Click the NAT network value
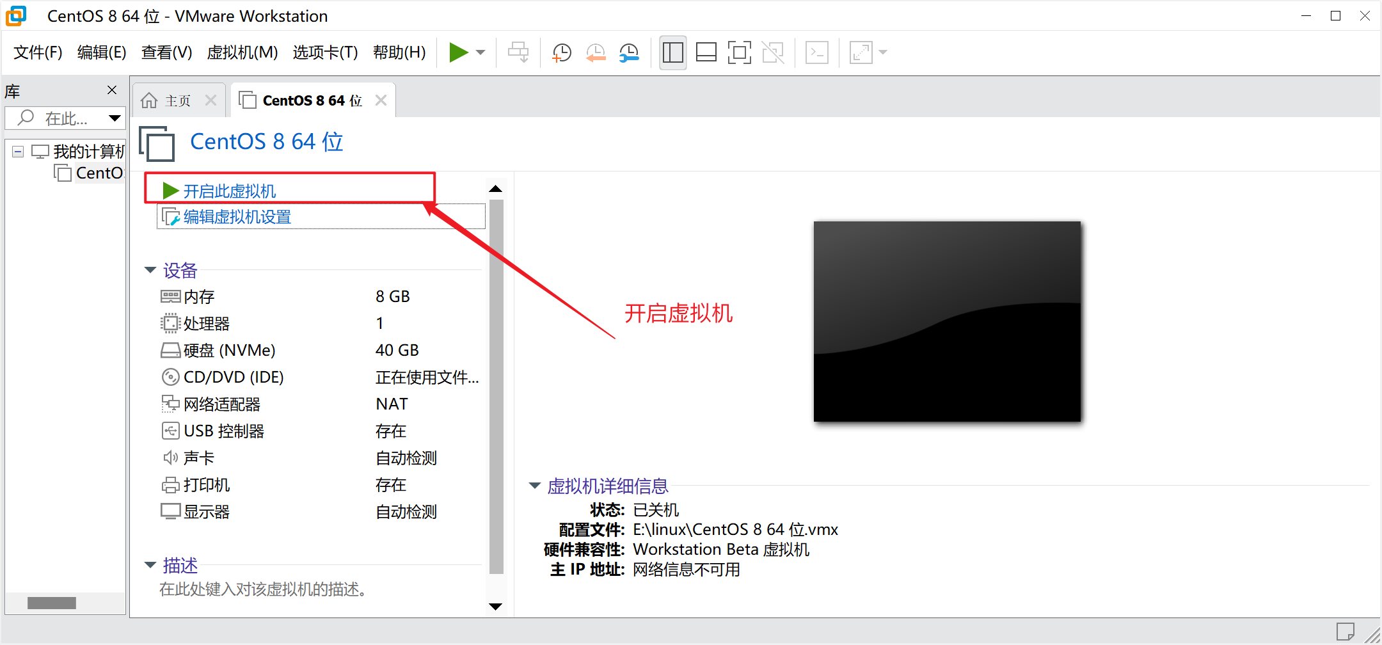The image size is (1382, 645). click(x=392, y=404)
